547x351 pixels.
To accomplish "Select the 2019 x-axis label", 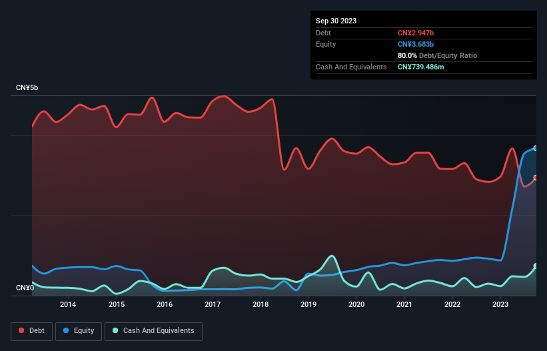I will [308, 304].
